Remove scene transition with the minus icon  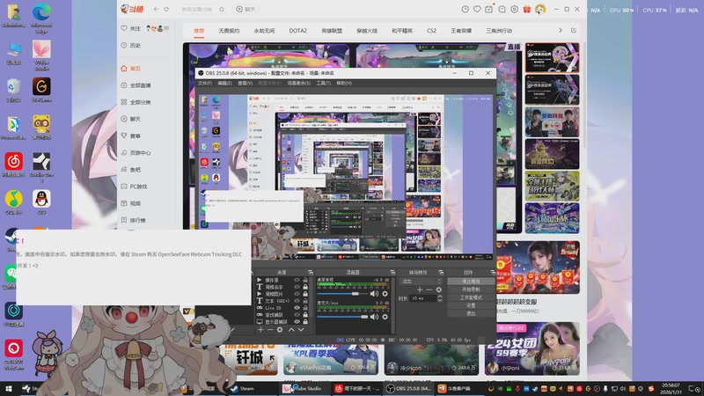tap(429, 290)
